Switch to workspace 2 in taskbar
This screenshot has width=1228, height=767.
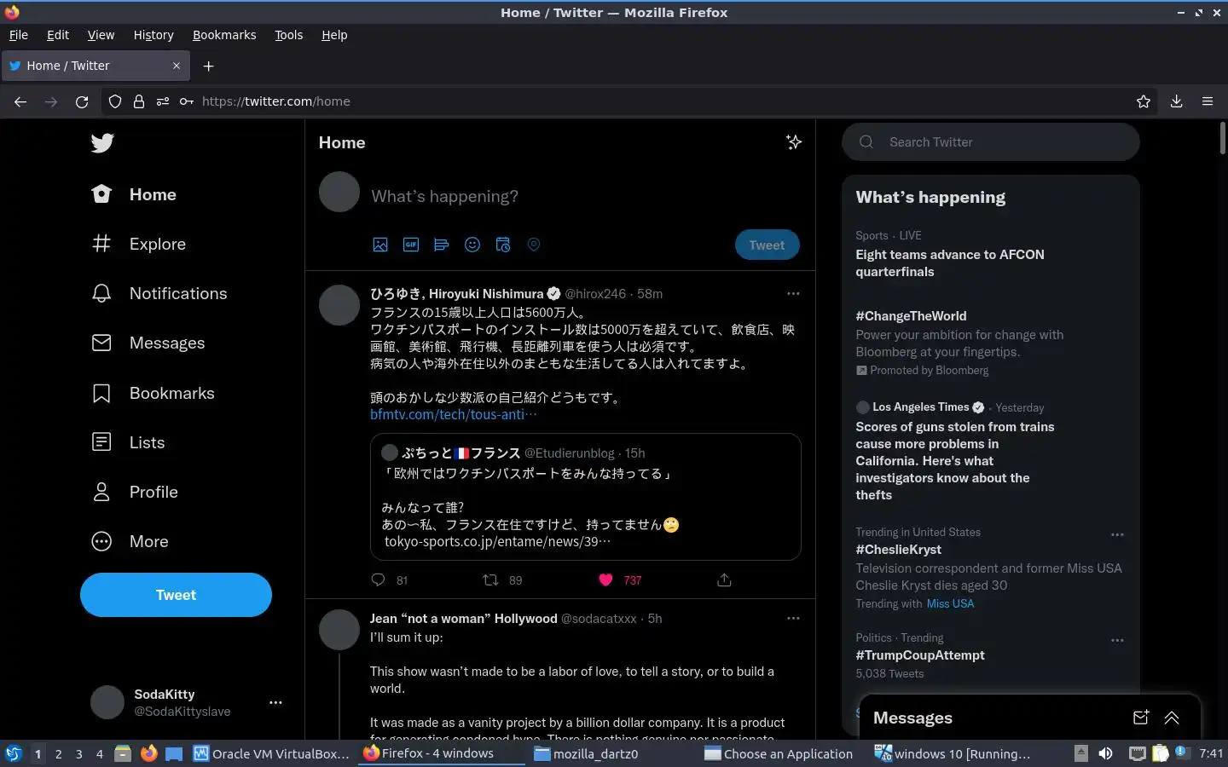tap(58, 753)
